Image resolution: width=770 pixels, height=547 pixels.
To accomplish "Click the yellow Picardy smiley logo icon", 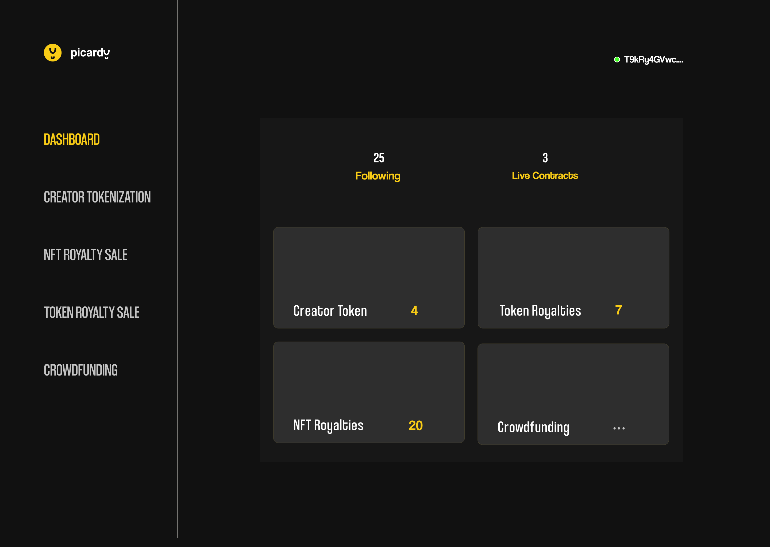I will (53, 53).
